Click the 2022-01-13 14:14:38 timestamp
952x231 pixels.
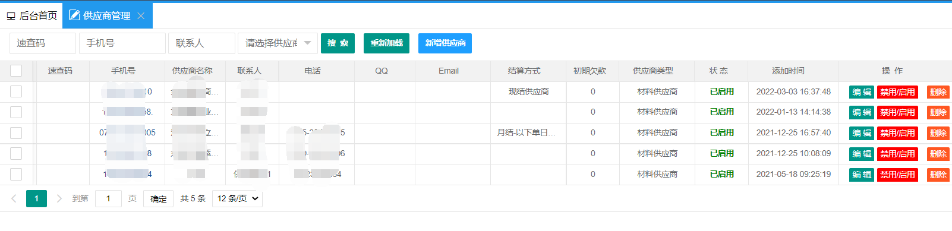coord(793,112)
